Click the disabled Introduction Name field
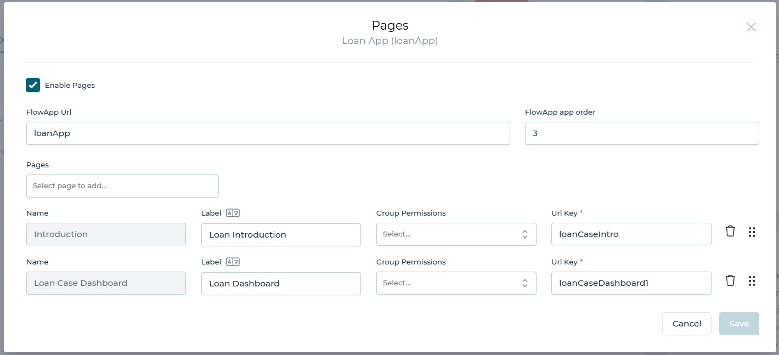This screenshot has height=355, width=779. pyautogui.click(x=106, y=234)
